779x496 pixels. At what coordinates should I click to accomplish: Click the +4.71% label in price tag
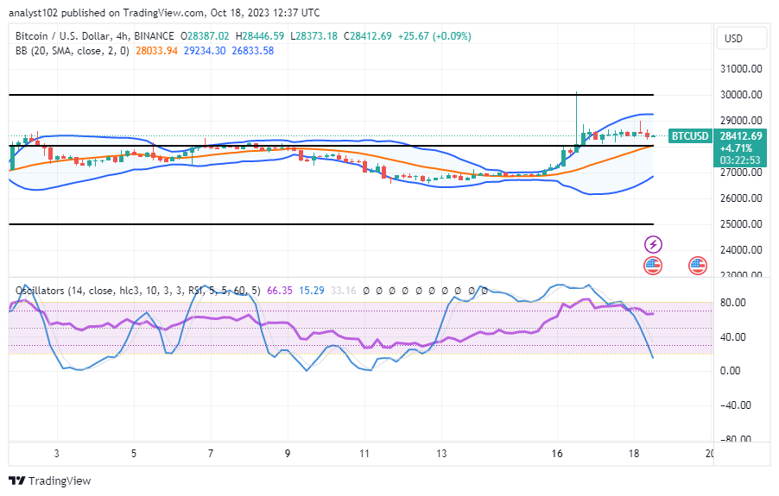pos(737,148)
